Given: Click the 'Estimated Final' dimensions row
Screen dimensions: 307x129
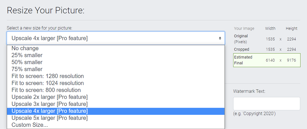Looking at the screenshot, I should [267, 60].
